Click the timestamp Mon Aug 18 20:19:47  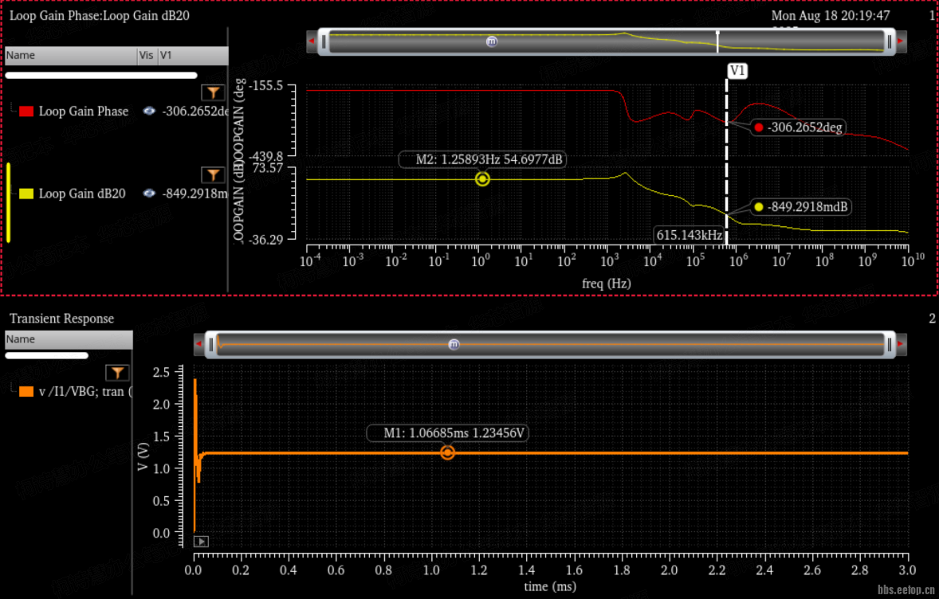(831, 16)
